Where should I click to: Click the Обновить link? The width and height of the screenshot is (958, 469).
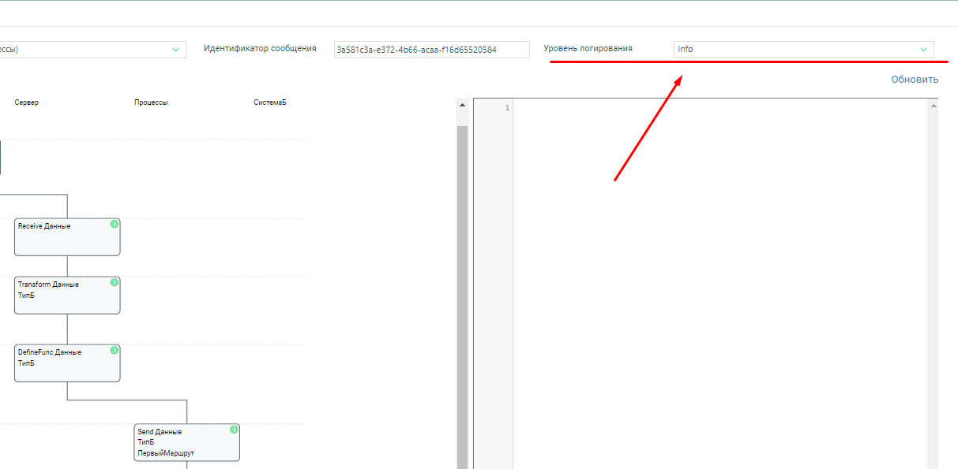915,80
